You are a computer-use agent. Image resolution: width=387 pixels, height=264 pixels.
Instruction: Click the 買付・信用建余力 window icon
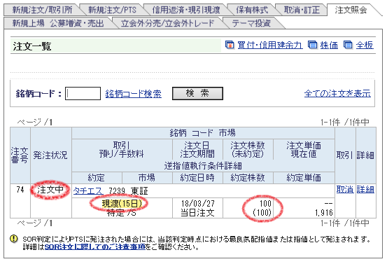point(230,45)
